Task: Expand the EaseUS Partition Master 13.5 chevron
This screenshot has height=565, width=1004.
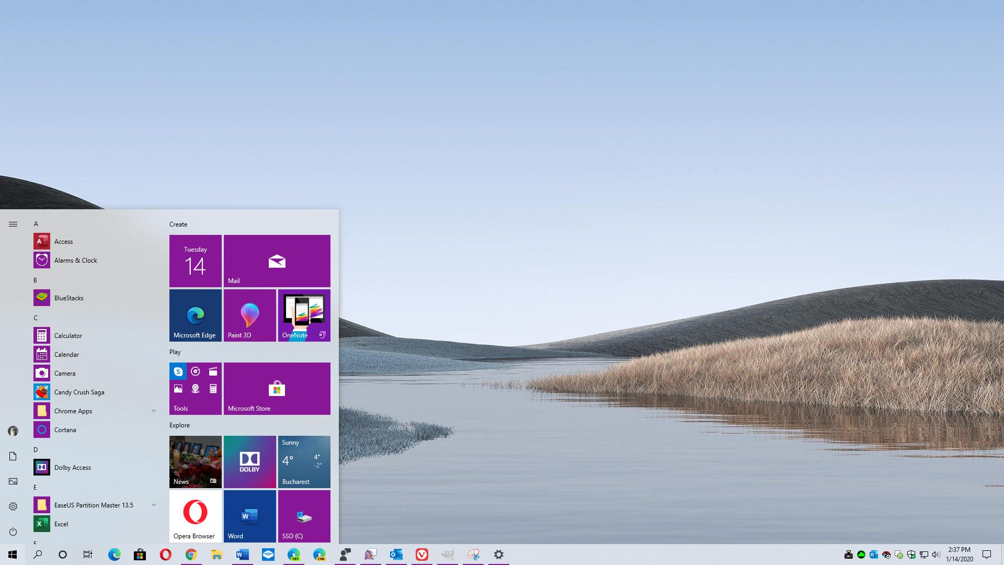Action: (154, 505)
